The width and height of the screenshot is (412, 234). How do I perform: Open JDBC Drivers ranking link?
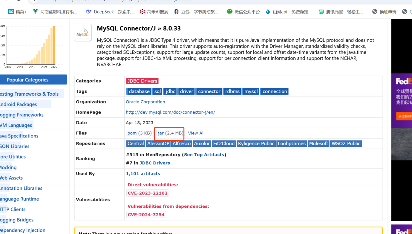click(155, 163)
